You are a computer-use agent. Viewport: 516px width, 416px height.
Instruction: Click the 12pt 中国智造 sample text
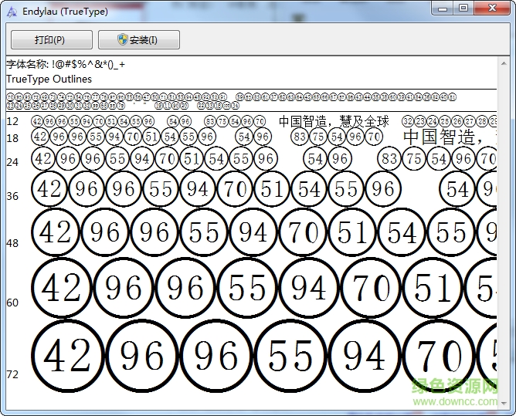pos(333,121)
